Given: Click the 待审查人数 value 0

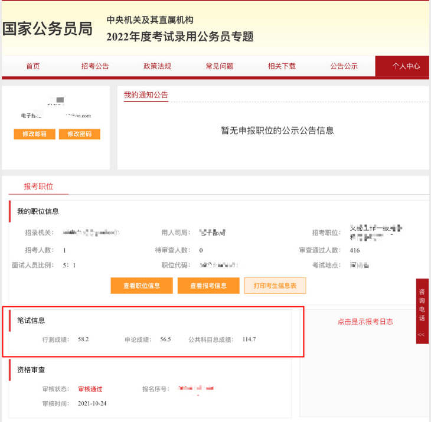Looking at the screenshot, I should click(201, 250).
